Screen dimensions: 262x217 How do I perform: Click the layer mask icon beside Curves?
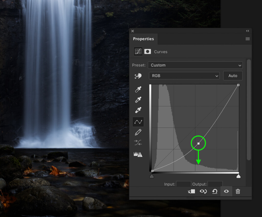[x=148, y=52]
